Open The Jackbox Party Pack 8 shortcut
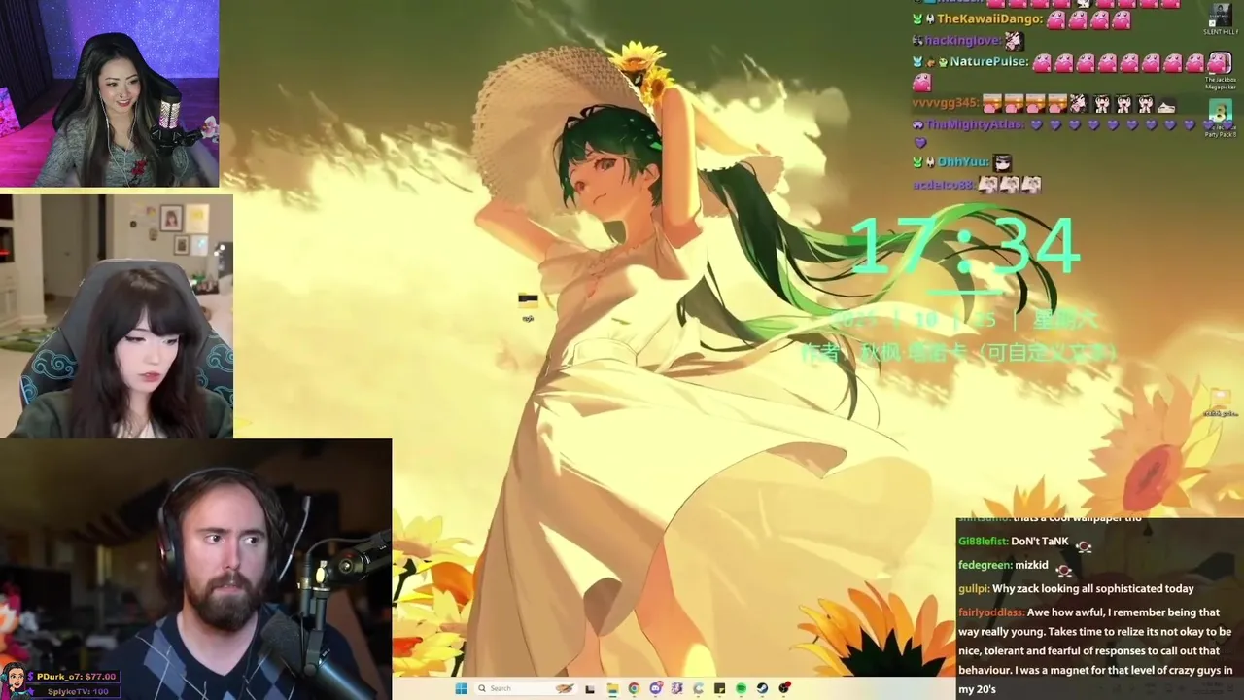Image resolution: width=1244 pixels, height=700 pixels. (x=1220, y=119)
